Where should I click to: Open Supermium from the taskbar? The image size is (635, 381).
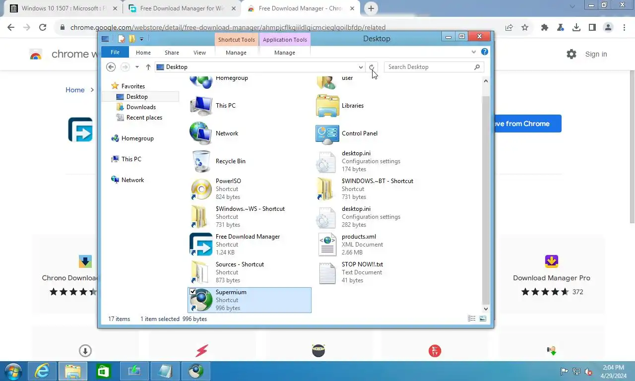[196, 371]
